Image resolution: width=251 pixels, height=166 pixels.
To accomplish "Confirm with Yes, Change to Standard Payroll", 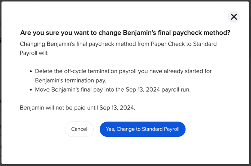I will [142, 129].
